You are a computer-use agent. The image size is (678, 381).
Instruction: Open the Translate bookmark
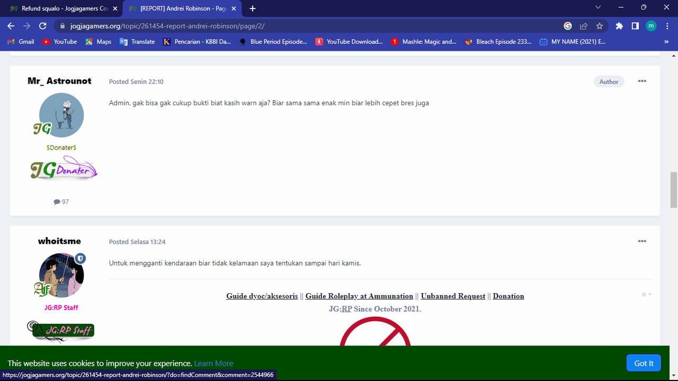137,42
